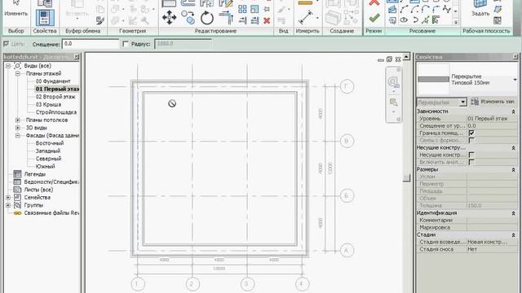Screen dimensions: 522x293
Task: Select the Fillet Arc draw tool
Action: [436, 10]
